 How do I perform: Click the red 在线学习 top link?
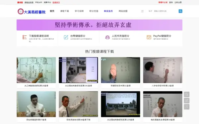pos(56,2)
